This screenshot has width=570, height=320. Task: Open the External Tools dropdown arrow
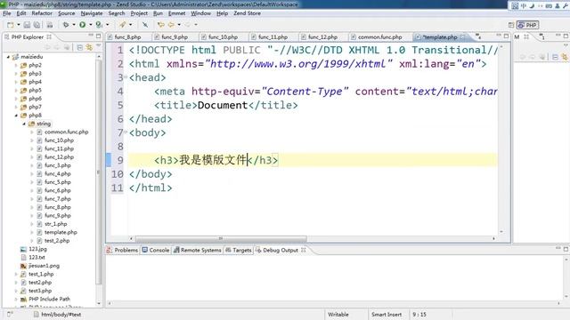[x=107, y=25]
